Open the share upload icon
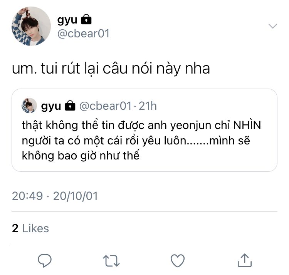 tap(245, 260)
